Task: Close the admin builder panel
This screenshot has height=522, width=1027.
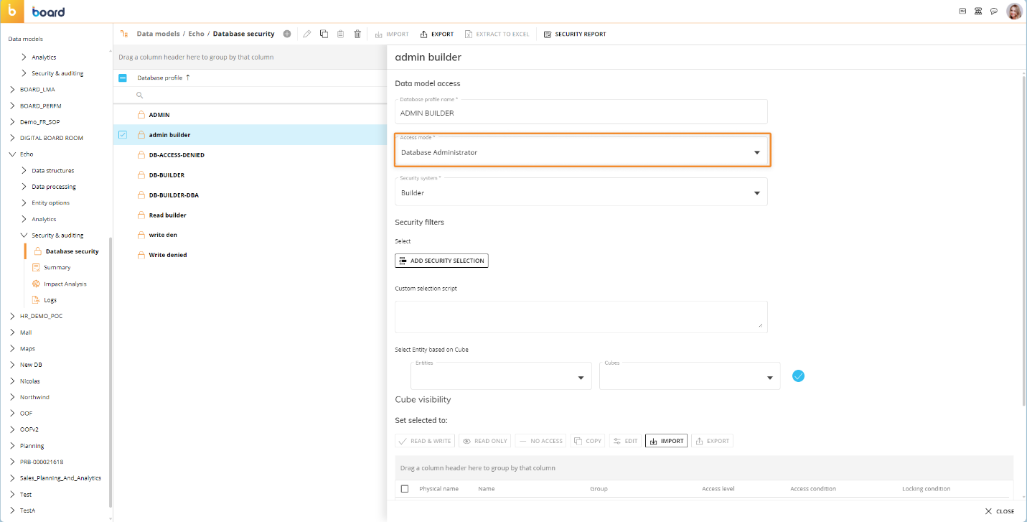Action: point(1000,511)
